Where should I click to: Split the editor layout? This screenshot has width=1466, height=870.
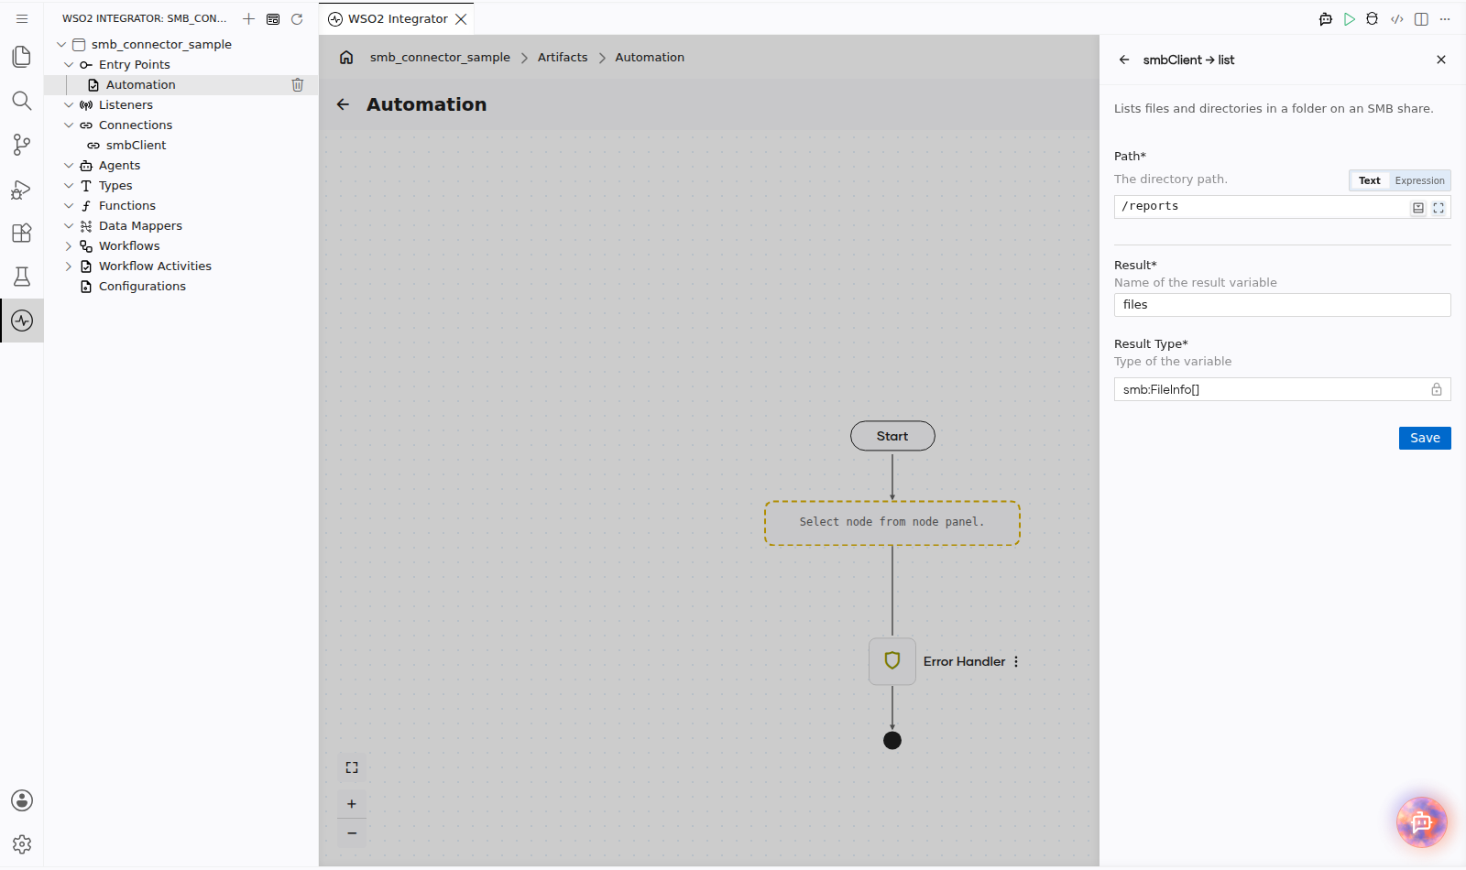coord(1421,18)
